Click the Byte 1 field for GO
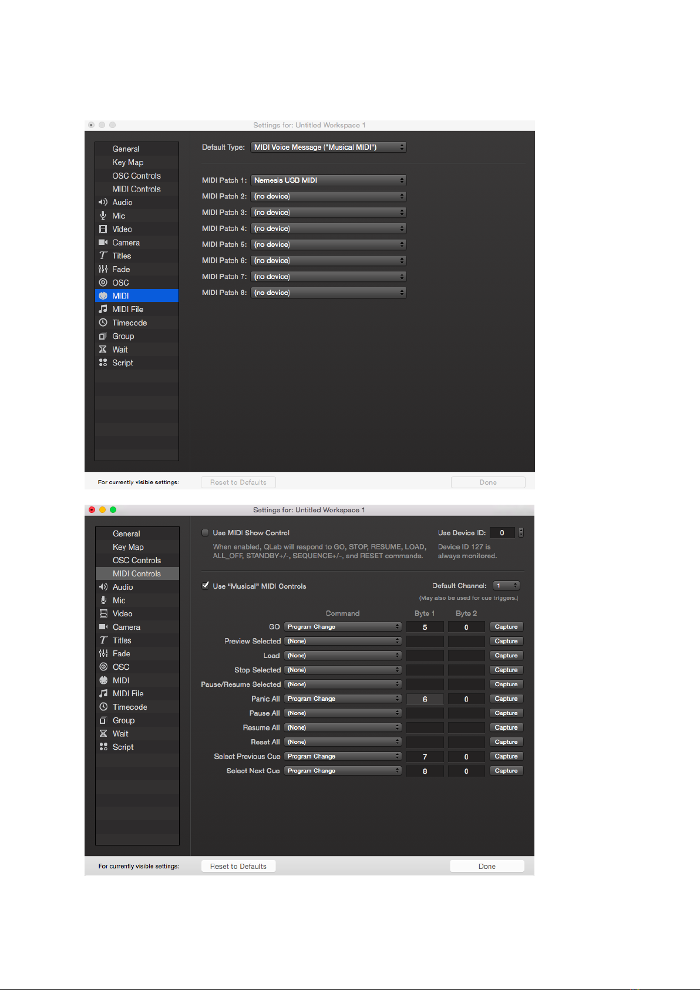This screenshot has height=990, width=700. tap(425, 627)
